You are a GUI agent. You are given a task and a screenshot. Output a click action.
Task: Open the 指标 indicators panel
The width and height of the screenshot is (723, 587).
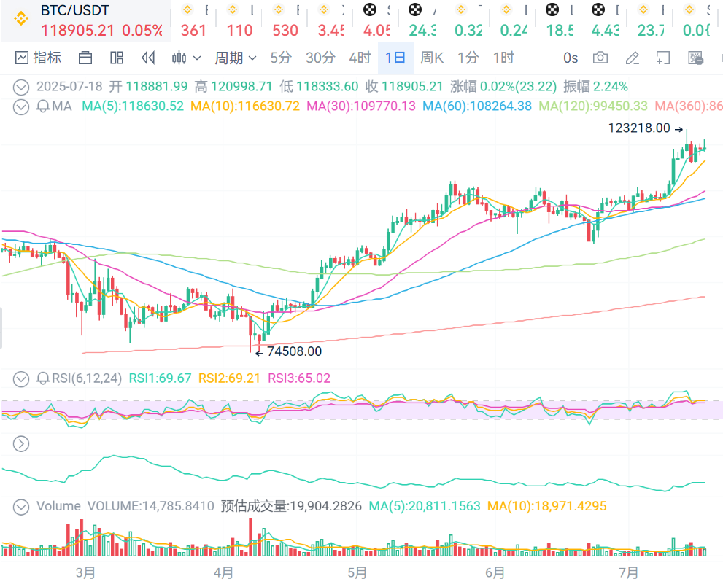(x=38, y=58)
